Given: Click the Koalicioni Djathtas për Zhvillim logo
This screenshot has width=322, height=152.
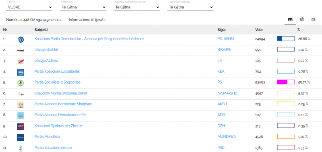Looking at the screenshot, I should pyautogui.click(x=21, y=126).
